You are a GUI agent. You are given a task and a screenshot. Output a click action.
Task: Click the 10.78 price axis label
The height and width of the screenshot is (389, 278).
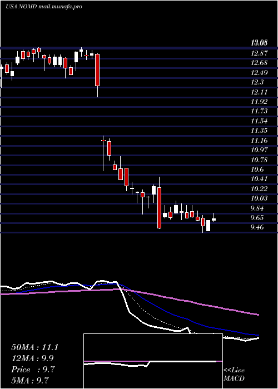coord(259,160)
